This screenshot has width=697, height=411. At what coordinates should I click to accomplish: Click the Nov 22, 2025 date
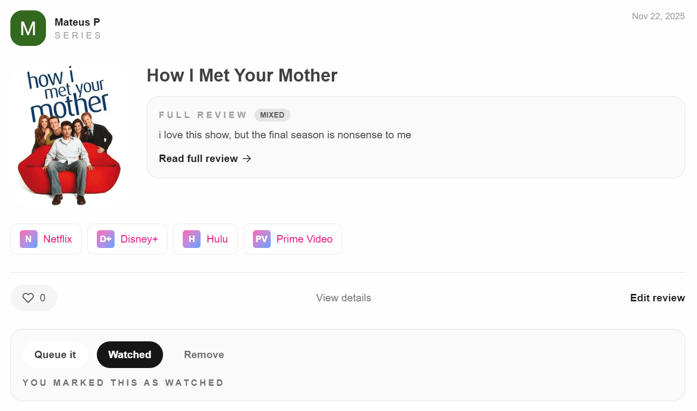pos(658,16)
